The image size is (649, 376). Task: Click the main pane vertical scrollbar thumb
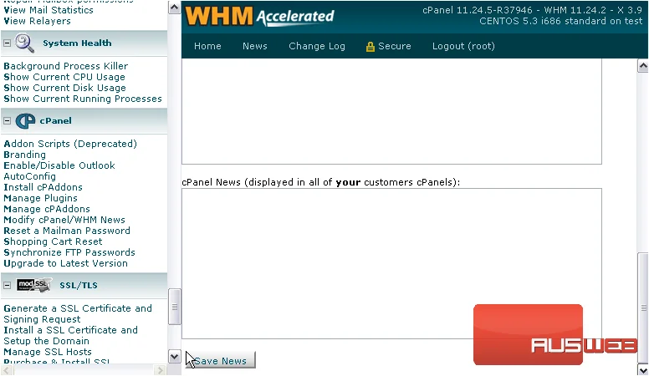[x=643, y=307]
